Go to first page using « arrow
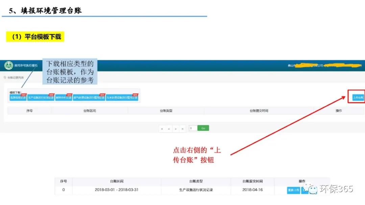 click(x=162, y=129)
